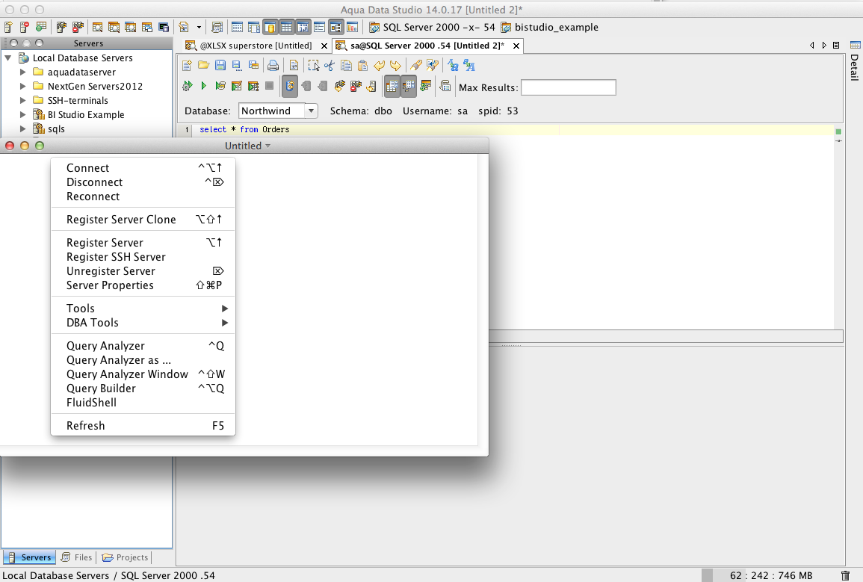Open the FluidShell terminal icon in the top toolbar
The height and width of the screenshot is (582, 863).
tap(164, 27)
